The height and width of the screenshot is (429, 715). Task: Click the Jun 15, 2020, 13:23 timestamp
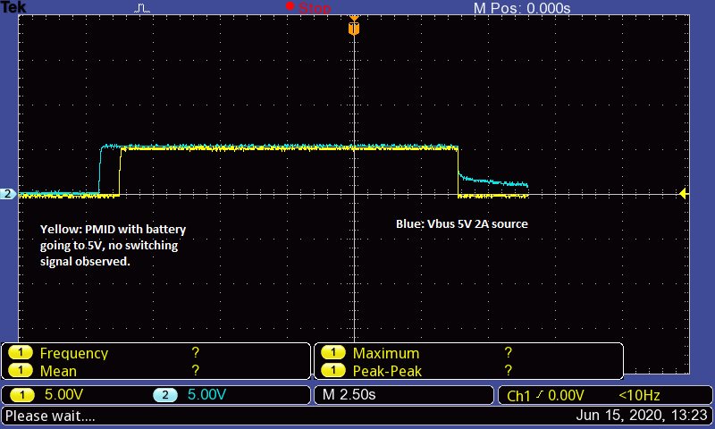coord(642,416)
